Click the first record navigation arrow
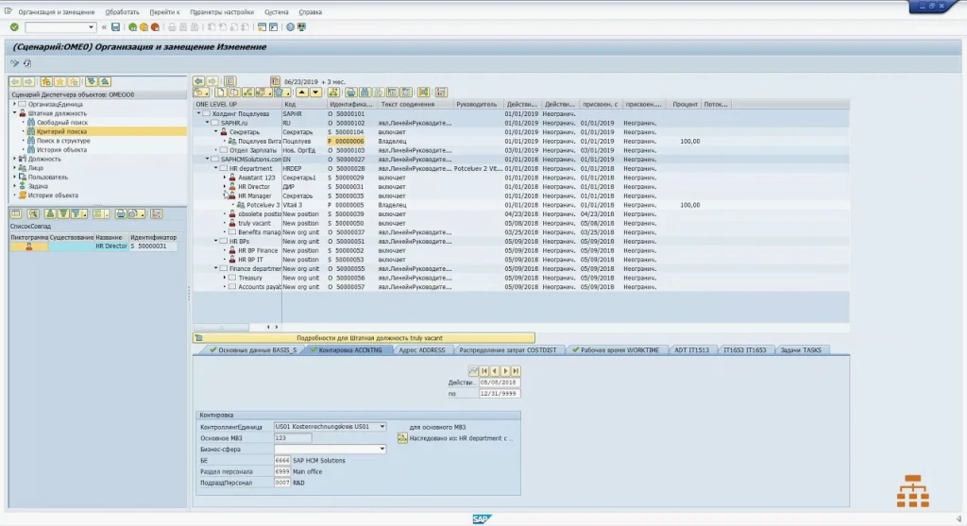This screenshot has width=967, height=526. click(484, 371)
